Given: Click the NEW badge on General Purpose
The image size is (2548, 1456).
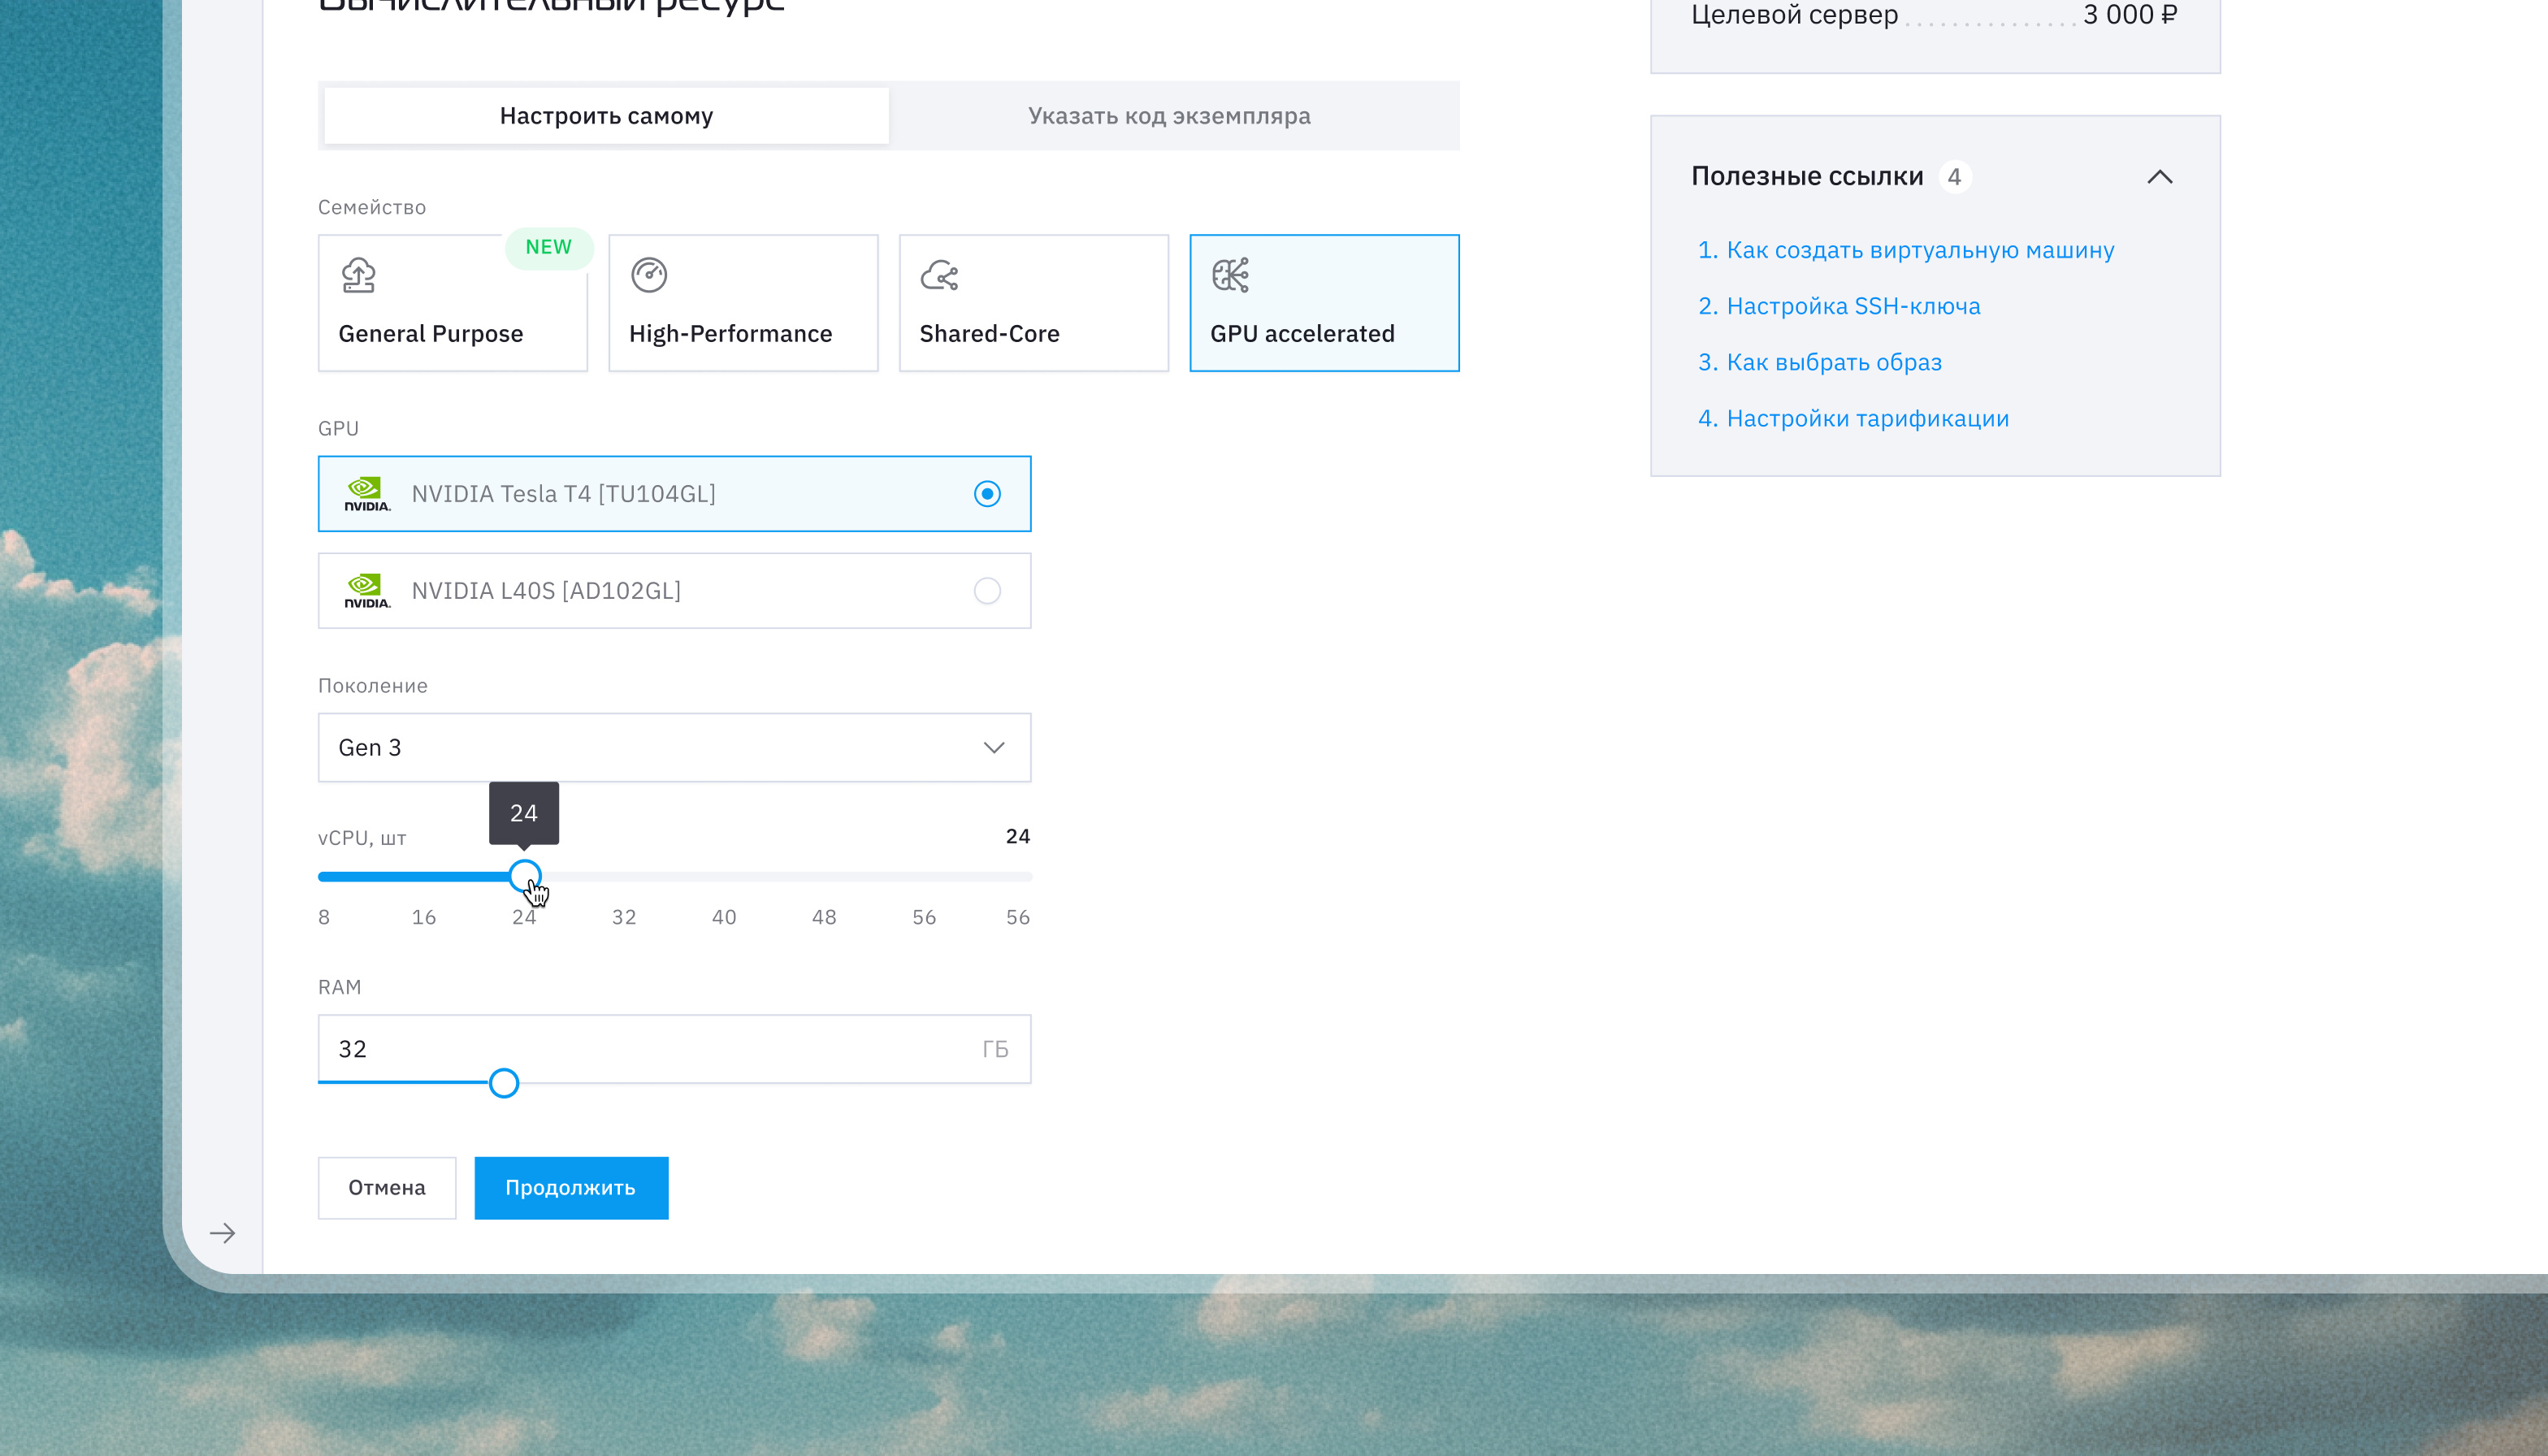Looking at the screenshot, I should 549,247.
